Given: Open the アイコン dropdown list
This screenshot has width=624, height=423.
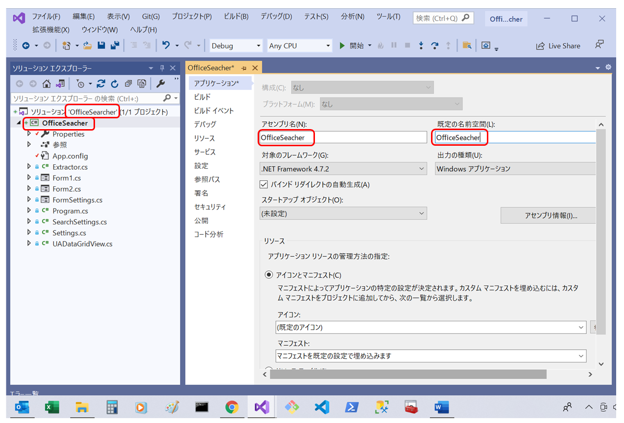Looking at the screenshot, I should point(431,327).
